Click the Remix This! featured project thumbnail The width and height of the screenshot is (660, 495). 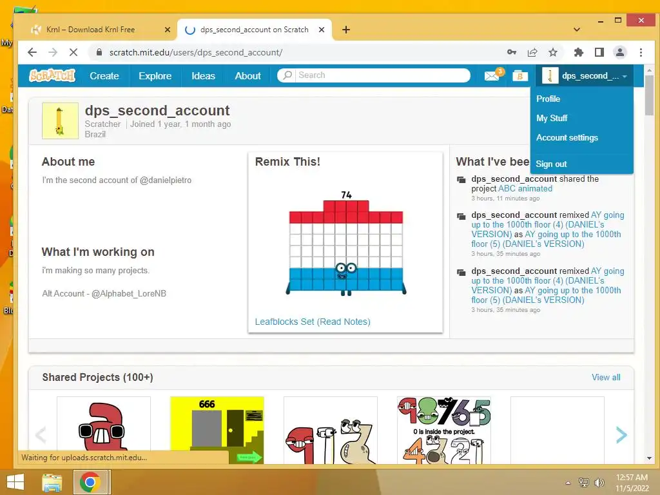[345, 243]
